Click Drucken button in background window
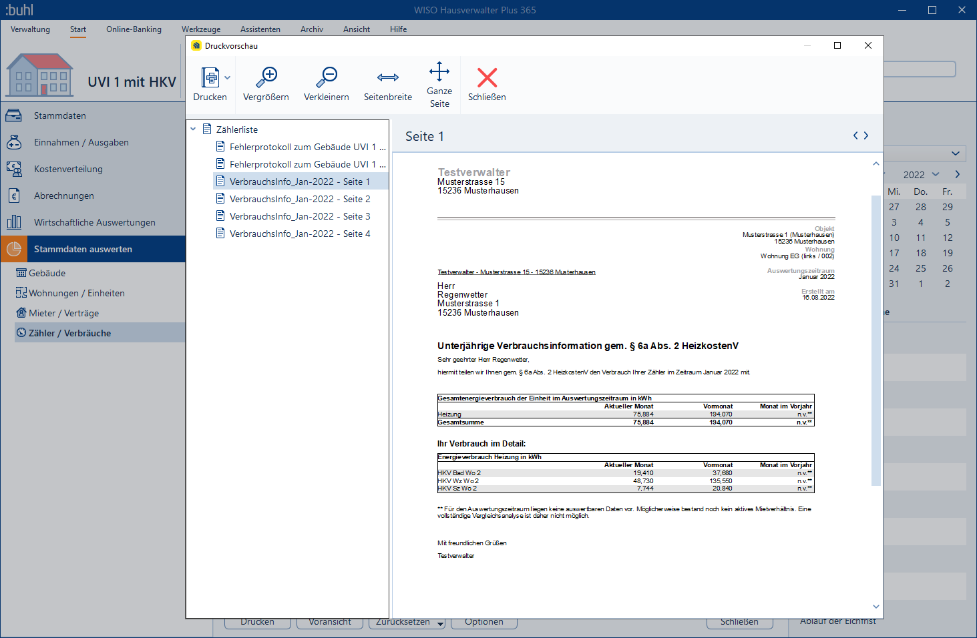The height and width of the screenshot is (638, 977). coord(258,622)
